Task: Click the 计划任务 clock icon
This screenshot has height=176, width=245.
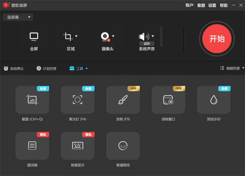Action: (39, 68)
